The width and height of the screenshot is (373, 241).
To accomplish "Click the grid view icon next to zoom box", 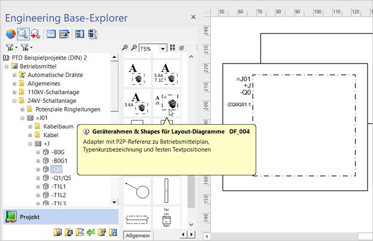I will pyautogui.click(x=172, y=48).
